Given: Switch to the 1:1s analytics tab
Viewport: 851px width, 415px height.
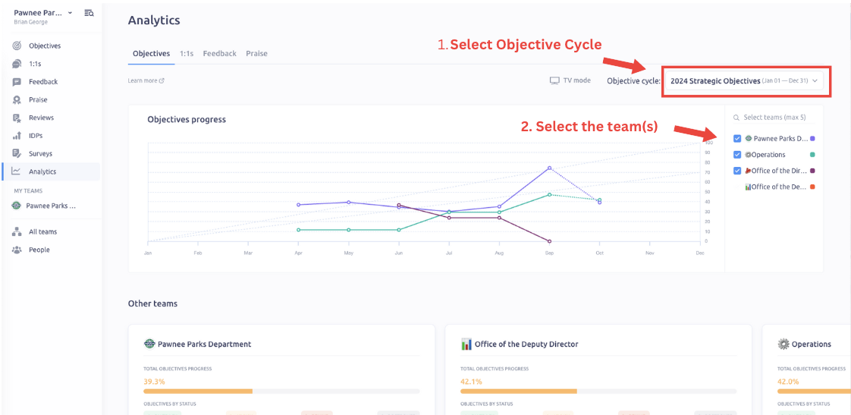Looking at the screenshot, I should tap(187, 54).
